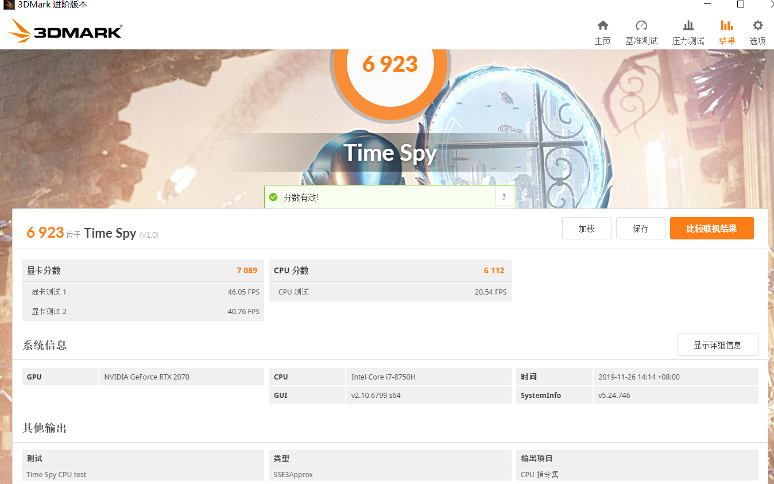Click the 输出项目 column header

tap(537, 458)
